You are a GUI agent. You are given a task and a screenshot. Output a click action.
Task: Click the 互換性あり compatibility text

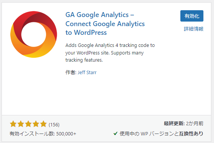pos(191,134)
